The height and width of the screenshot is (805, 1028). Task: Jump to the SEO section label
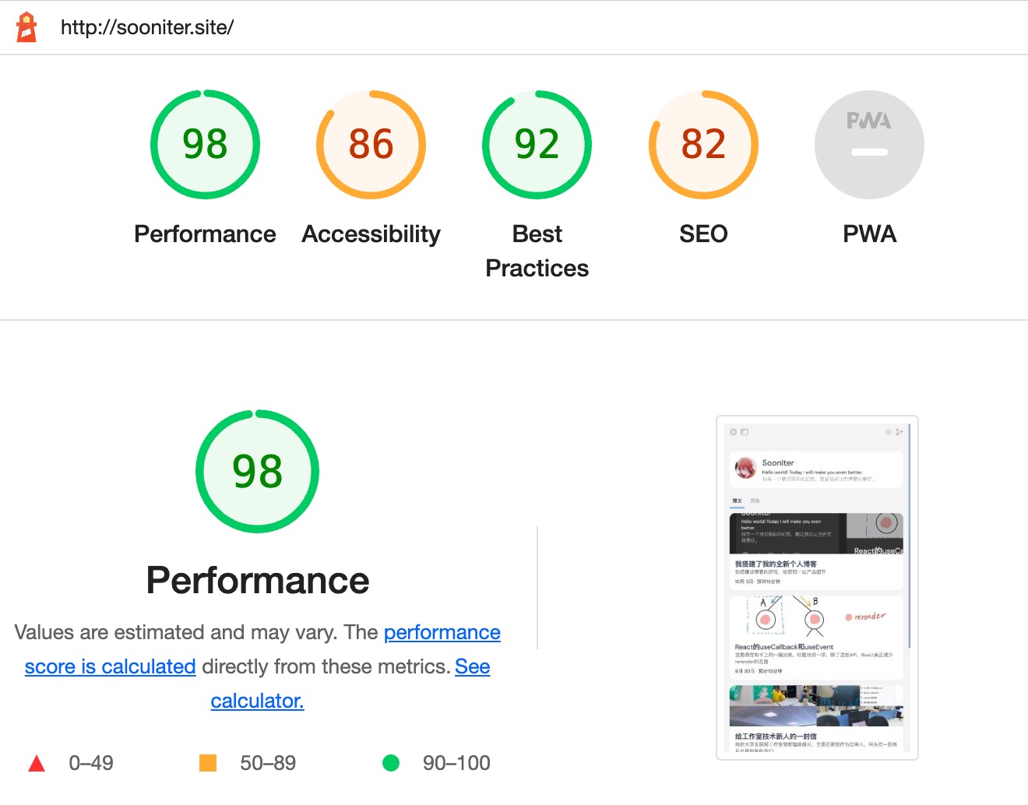coord(703,234)
